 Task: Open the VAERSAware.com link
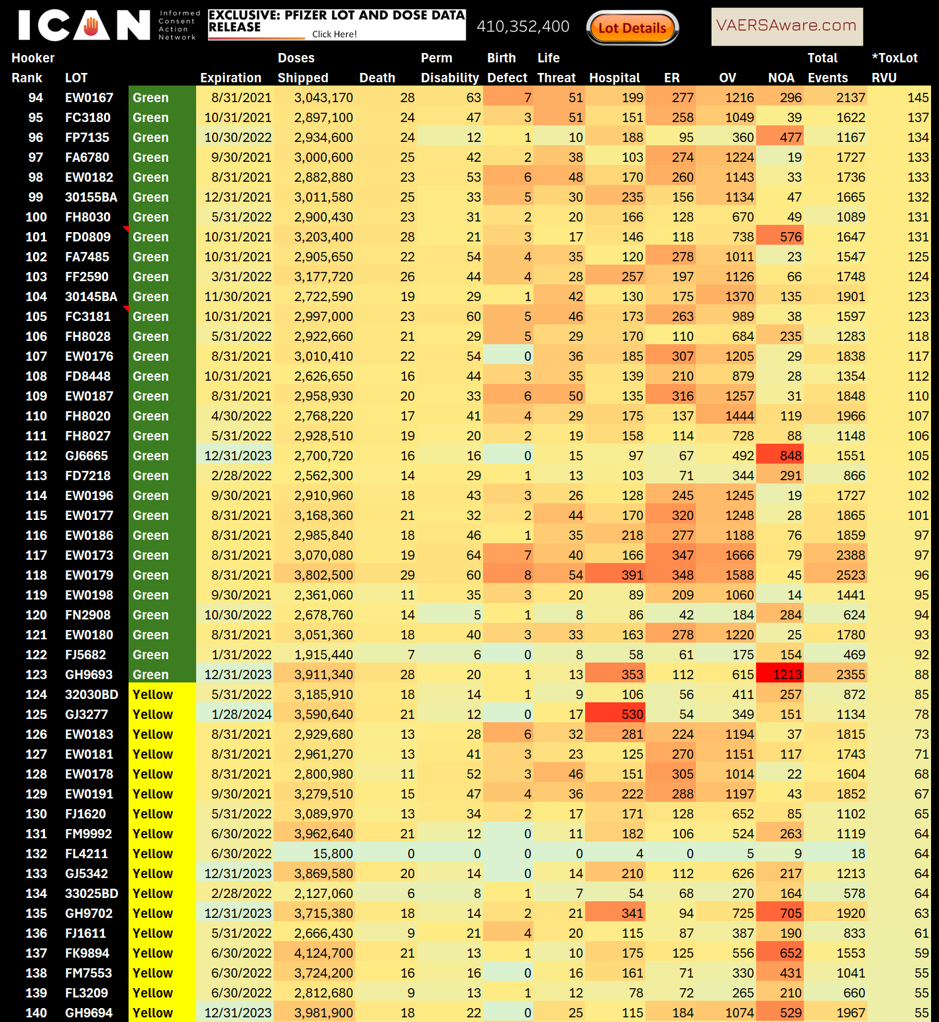(787, 26)
